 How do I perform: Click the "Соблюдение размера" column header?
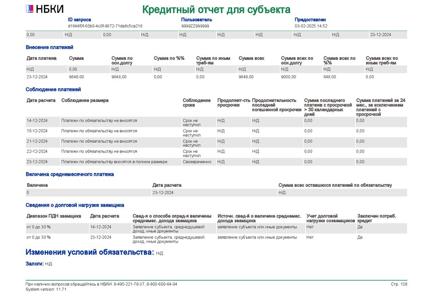[x=85, y=101]
